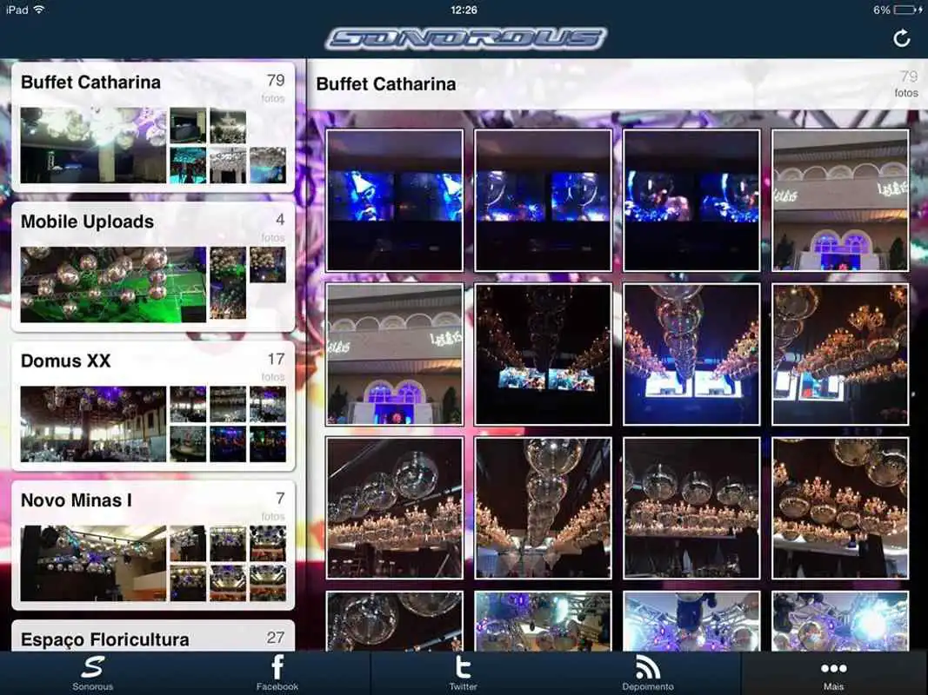The image size is (928, 695).
Task: Tap the 7 fotos count on Novo Minas I
Action: pyautogui.click(x=275, y=506)
